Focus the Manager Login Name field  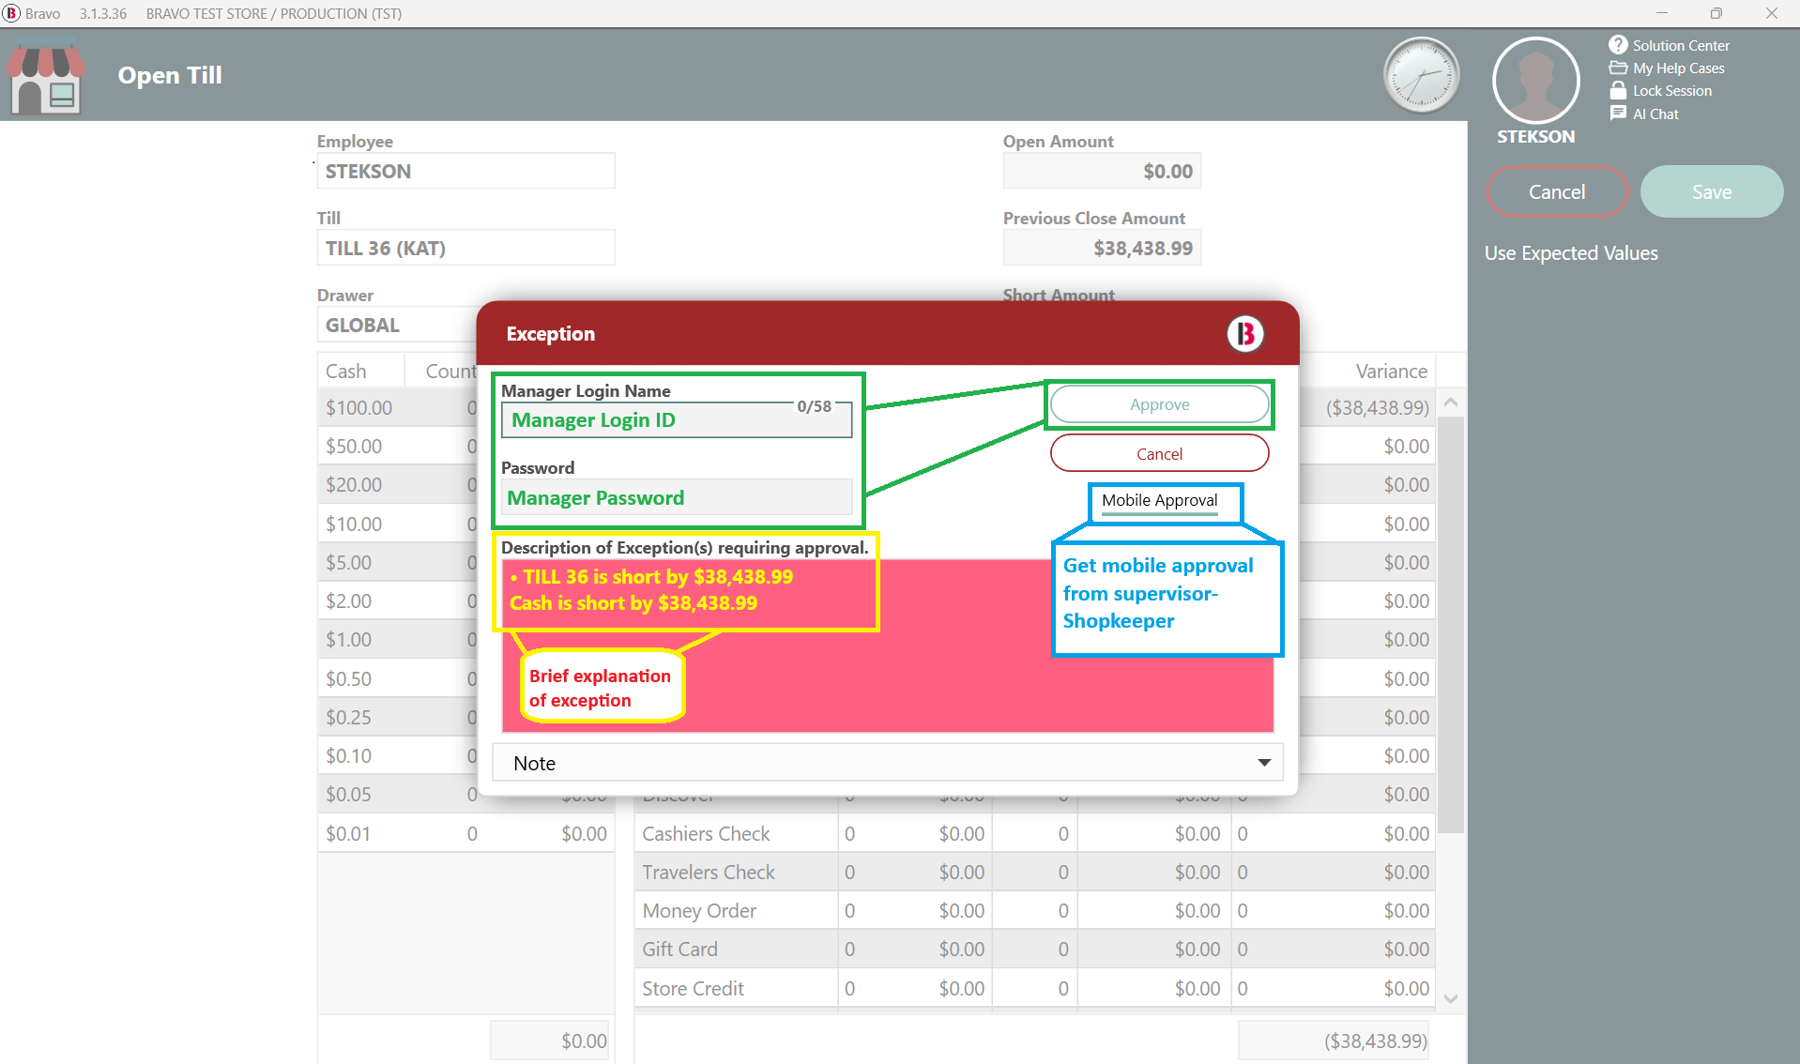(x=677, y=420)
